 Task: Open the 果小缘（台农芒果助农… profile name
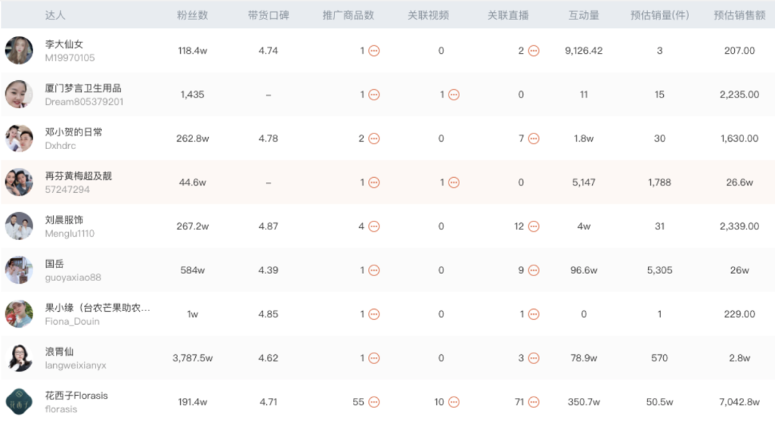(98, 308)
